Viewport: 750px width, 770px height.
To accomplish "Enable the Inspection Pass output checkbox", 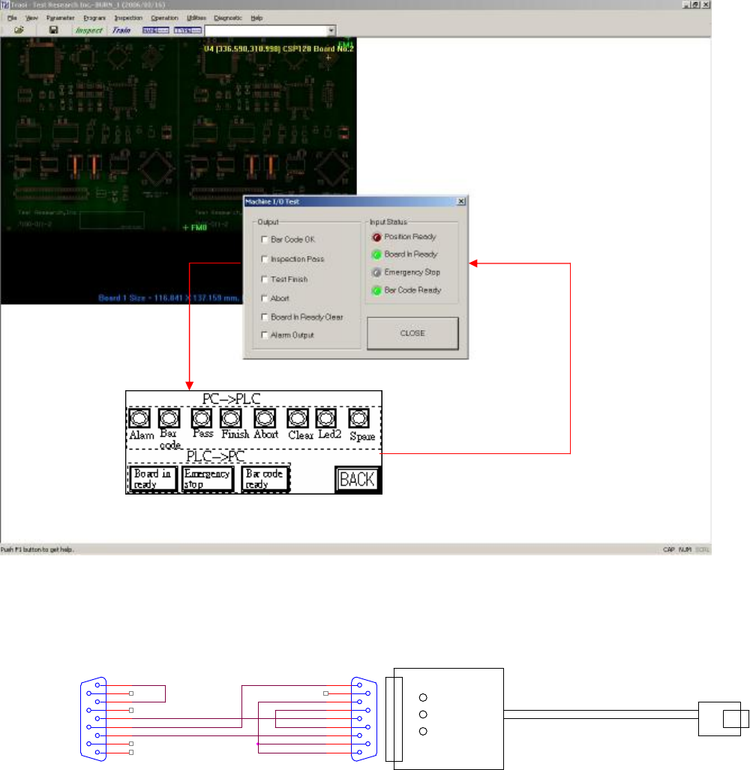I will pyautogui.click(x=265, y=259).
